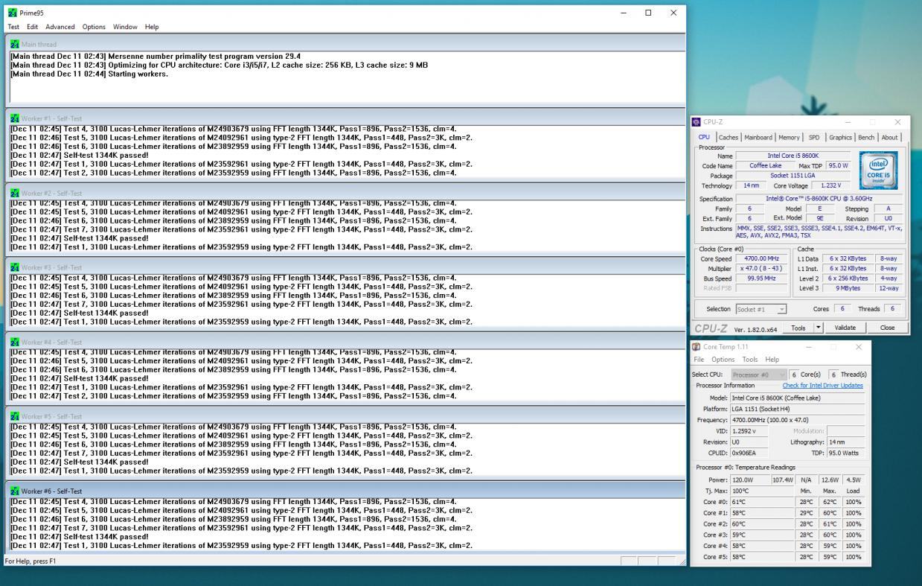Click the Package Socket 1151 LGA field

pyautogui.click(x=793, y=176)
